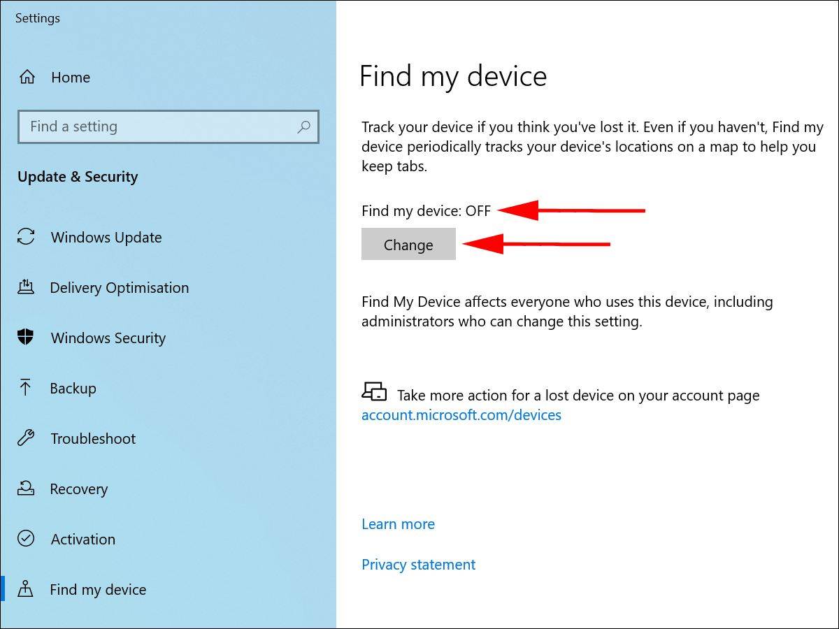Click the Windows Update circular arrows icon
The width and height of the screenshot is (839, 629).
coord(26,237)
